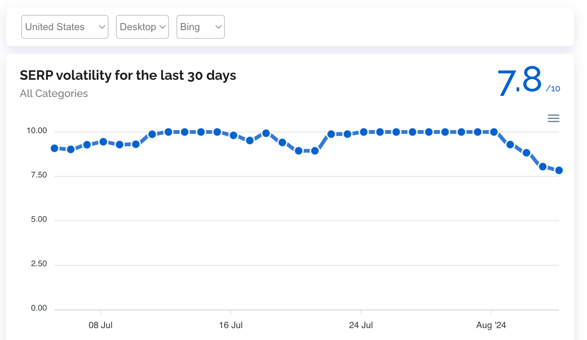Image resolution: width=587 pixels, height=340 pixels.
Task: Click the peak data point near 16 Jul
Action: click(x=217, y=131)
